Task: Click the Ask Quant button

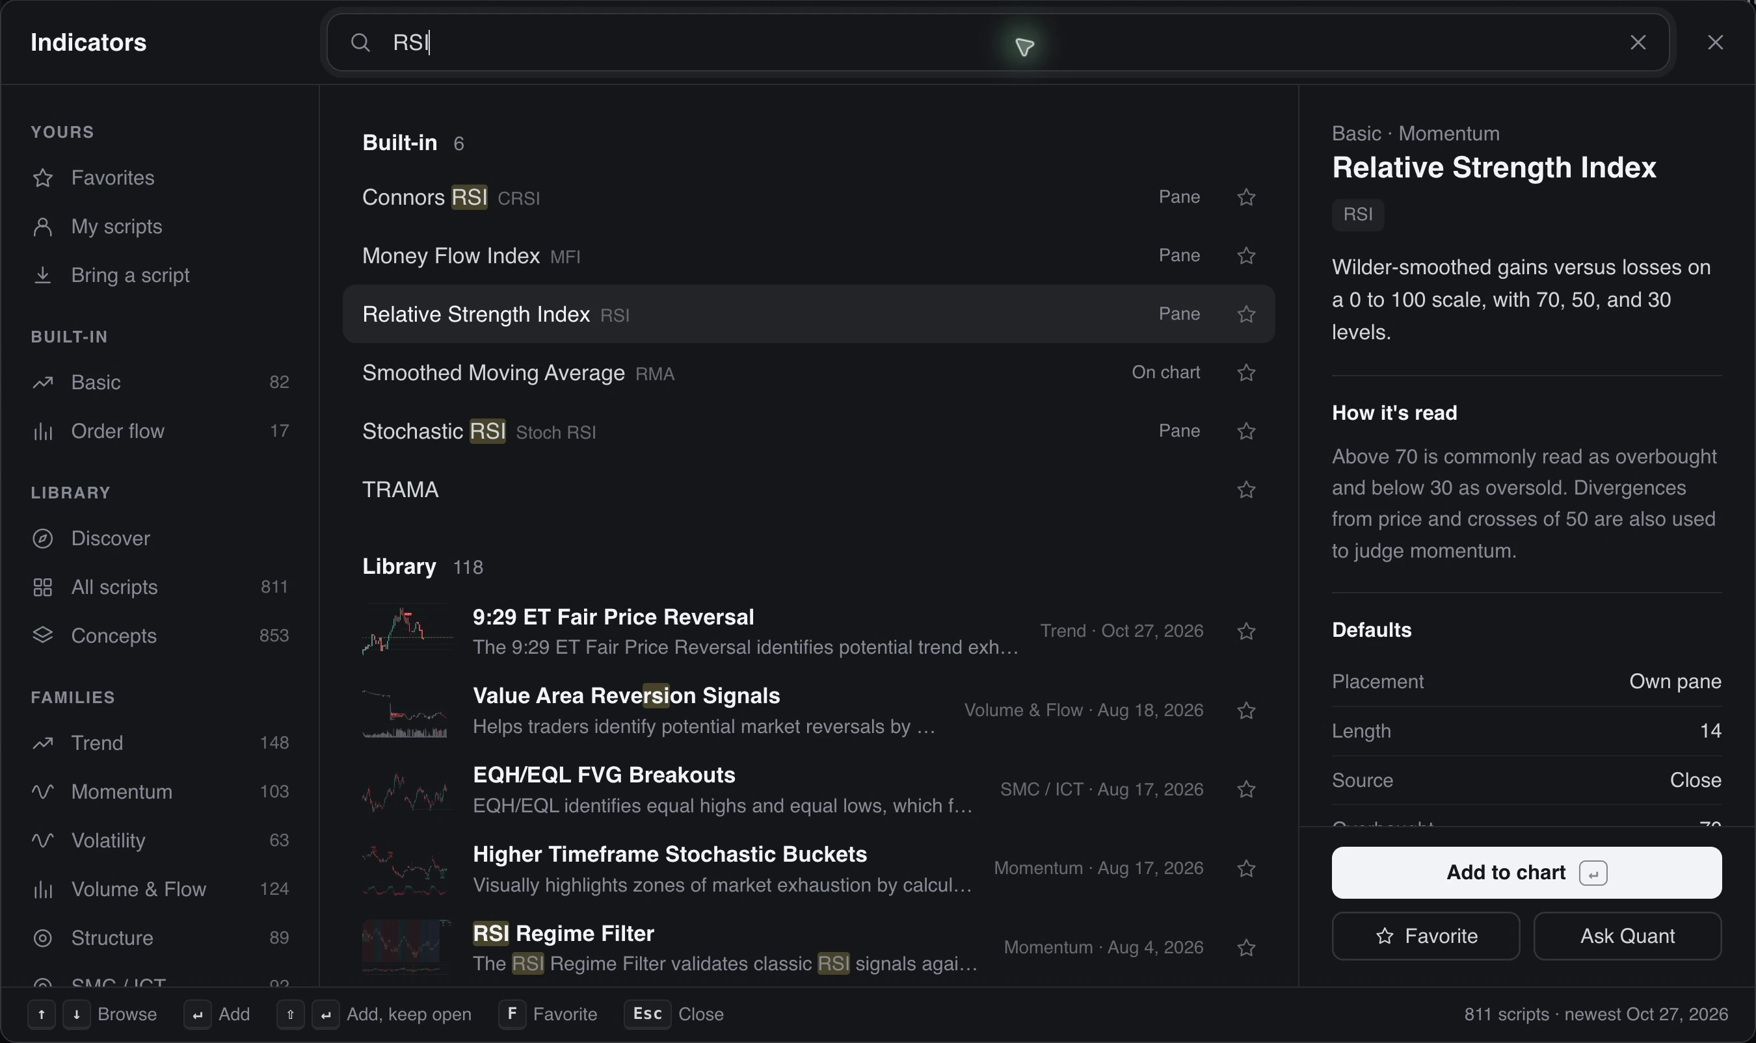Action: (1627, 936)
